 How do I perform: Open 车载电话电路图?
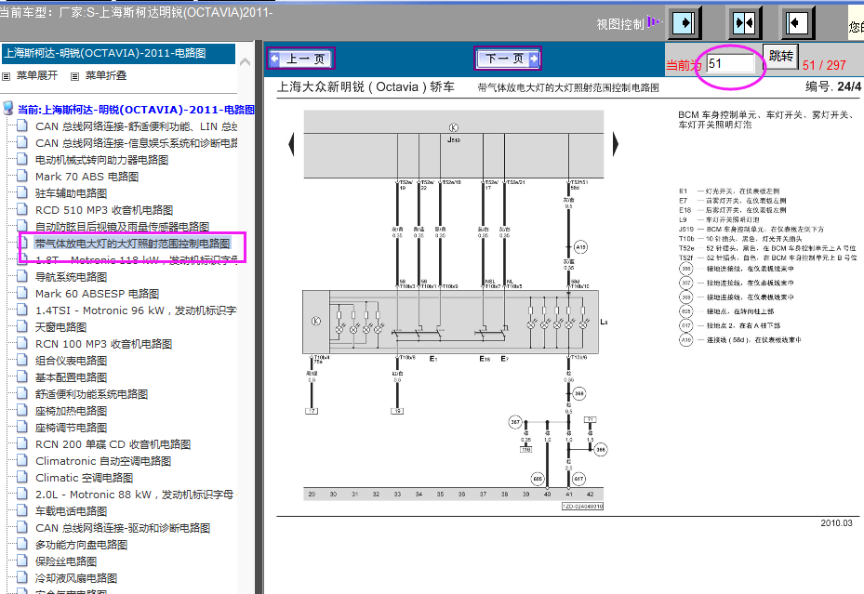click(x=71, y=511)
